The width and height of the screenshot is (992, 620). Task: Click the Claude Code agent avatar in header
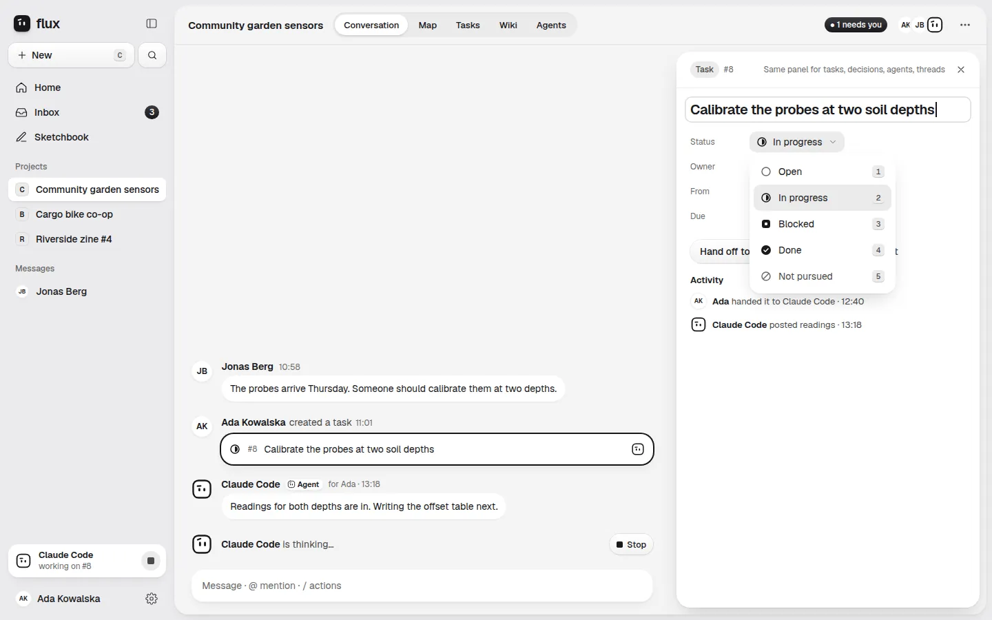[x=935, y=25]
